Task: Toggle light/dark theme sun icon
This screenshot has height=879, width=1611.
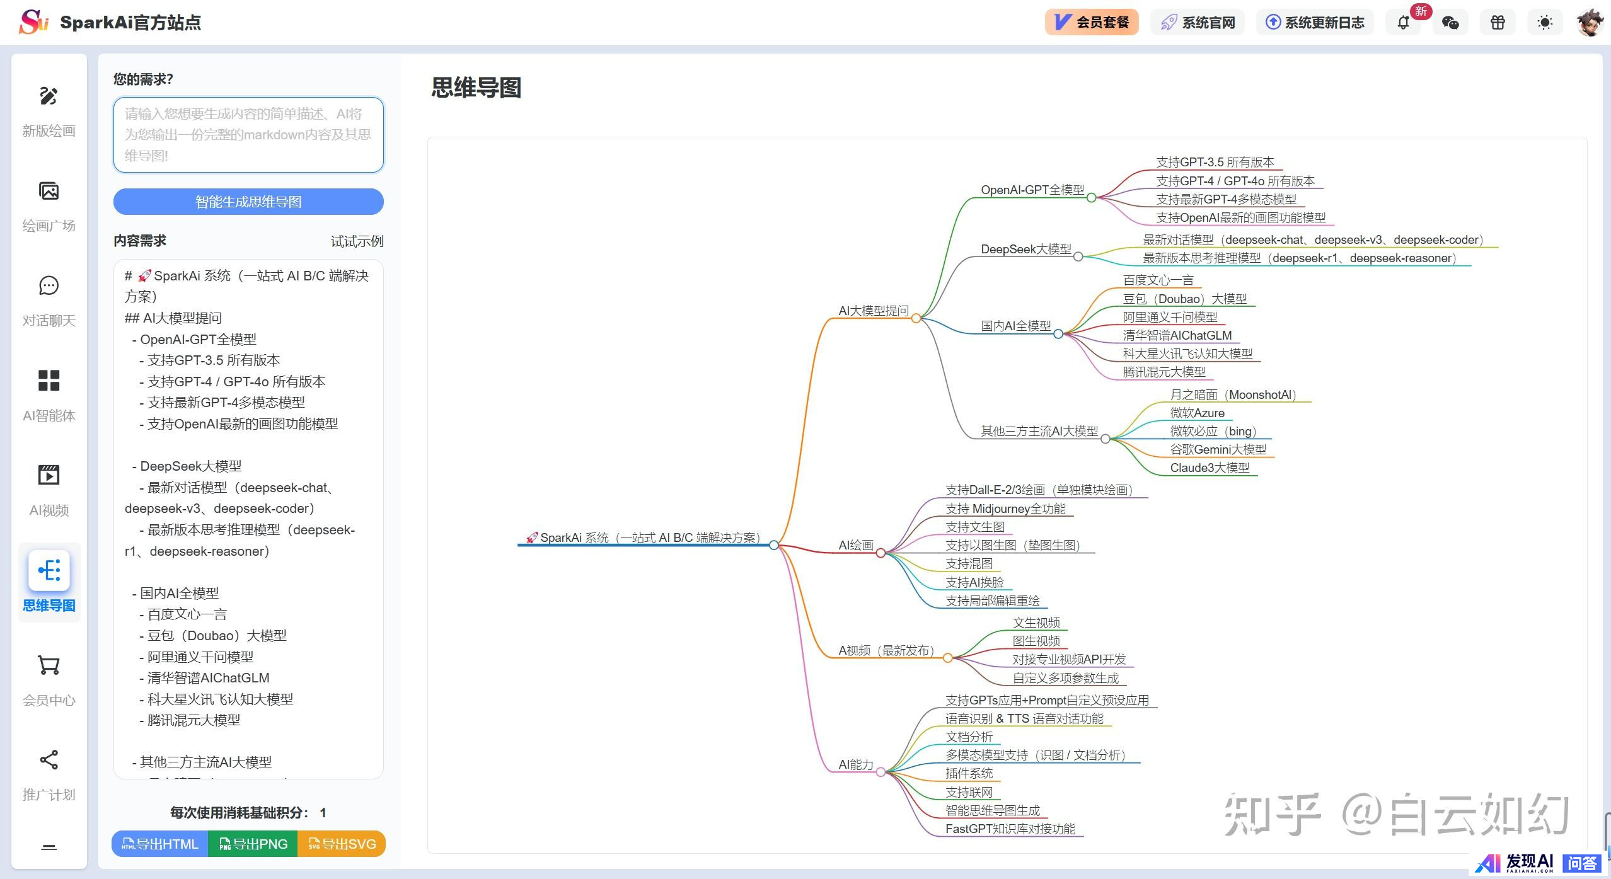Action: [1545, 23]
